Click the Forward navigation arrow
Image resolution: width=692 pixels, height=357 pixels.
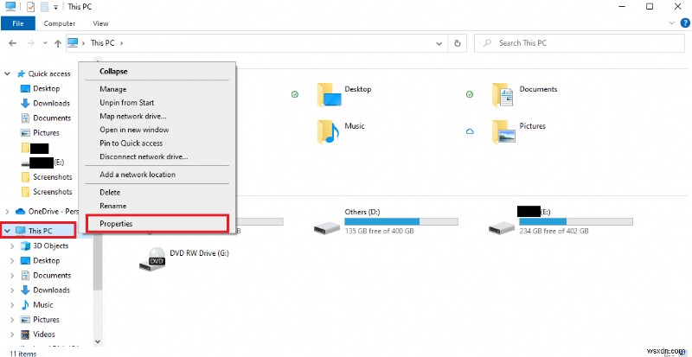click(x=31, y=43)
